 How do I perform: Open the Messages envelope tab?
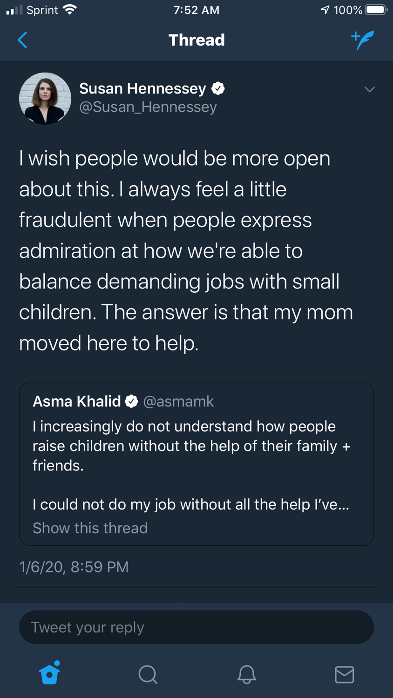345,674
